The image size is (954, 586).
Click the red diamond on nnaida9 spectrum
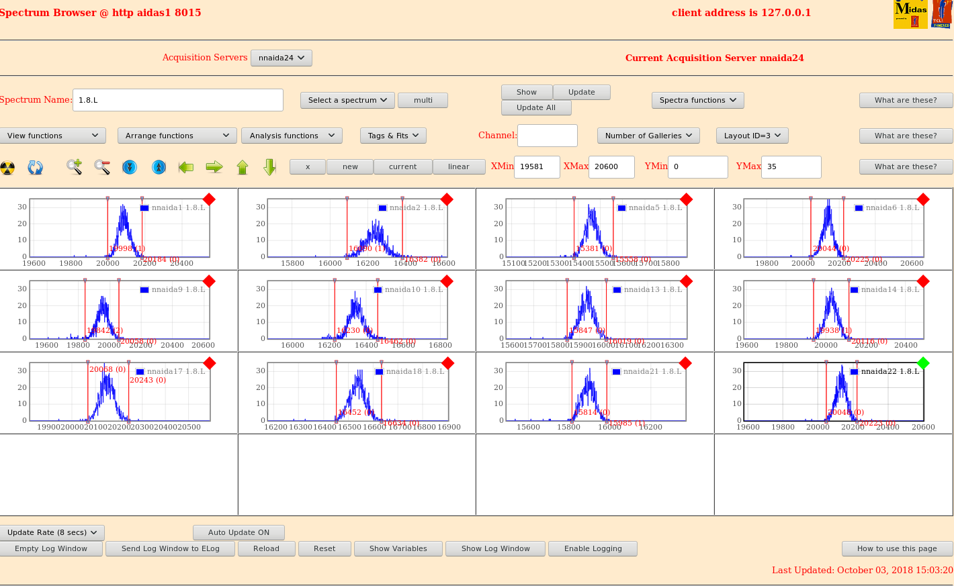click(x=209, y=281)
